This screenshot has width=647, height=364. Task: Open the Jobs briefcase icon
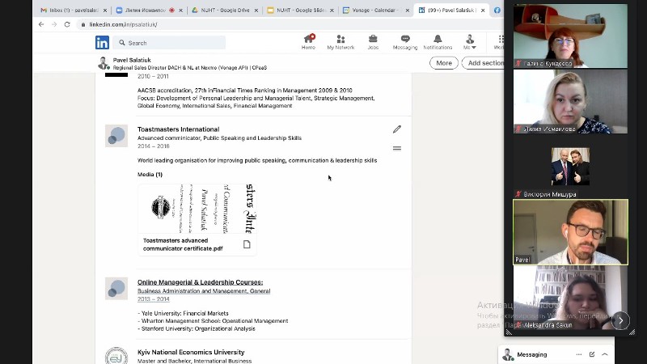coord(373,42)
